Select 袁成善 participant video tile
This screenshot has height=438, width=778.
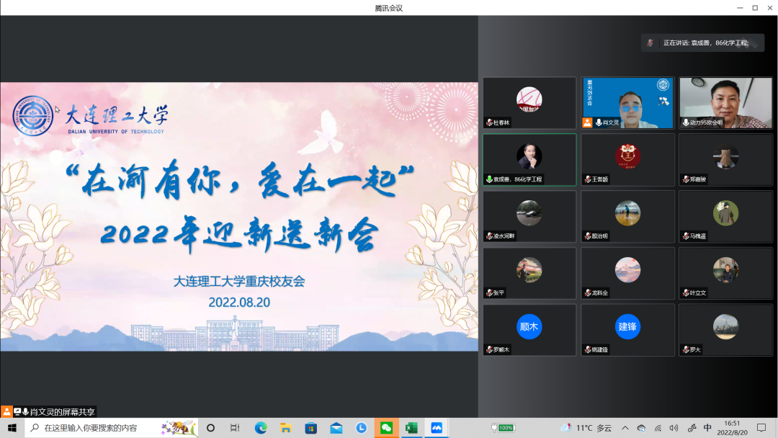point(529,159)
